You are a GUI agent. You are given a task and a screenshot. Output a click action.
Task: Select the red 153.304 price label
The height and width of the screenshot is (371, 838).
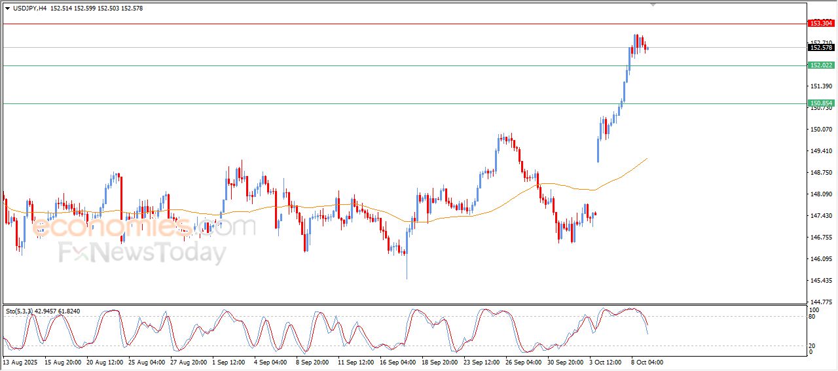(x=821, y=24)
